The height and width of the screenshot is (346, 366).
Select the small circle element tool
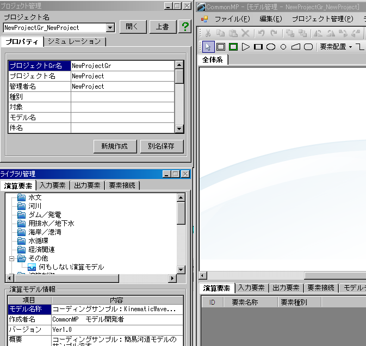(x=283, y=47)
